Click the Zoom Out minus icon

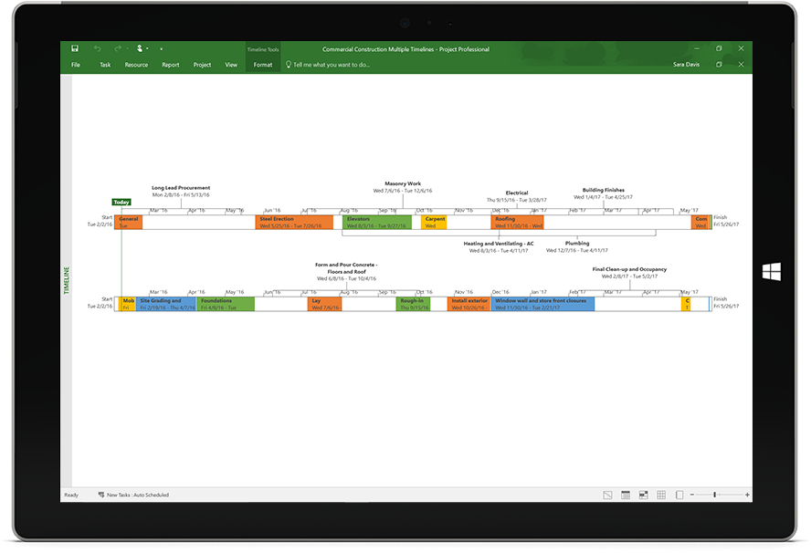(692, 495)
